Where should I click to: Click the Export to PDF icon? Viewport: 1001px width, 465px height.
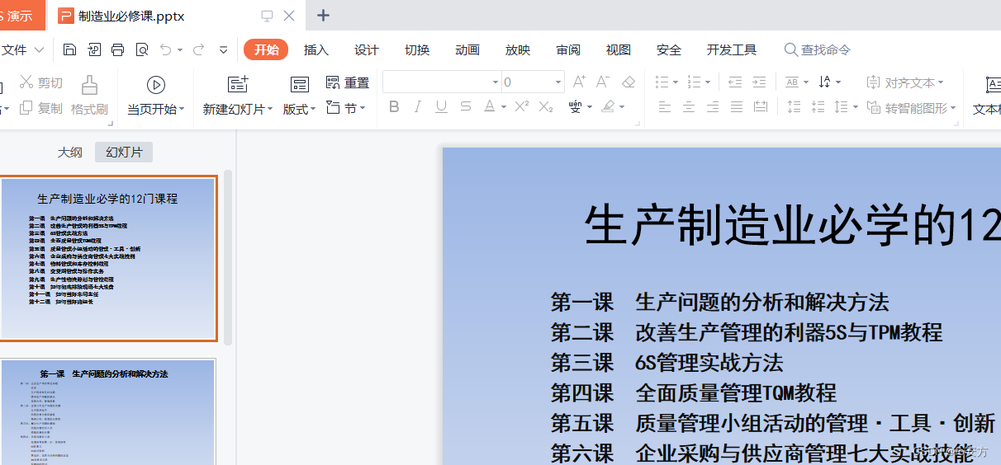coord(93,50)
